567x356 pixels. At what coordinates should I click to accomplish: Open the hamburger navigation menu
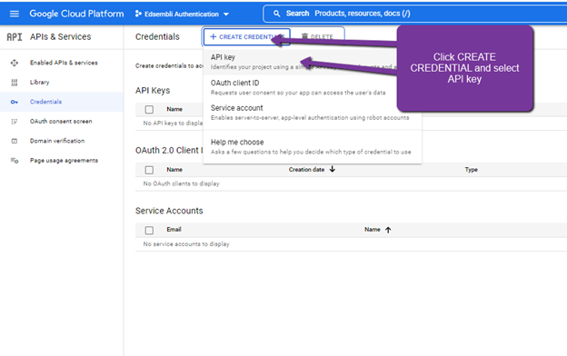tap(15, 14)
